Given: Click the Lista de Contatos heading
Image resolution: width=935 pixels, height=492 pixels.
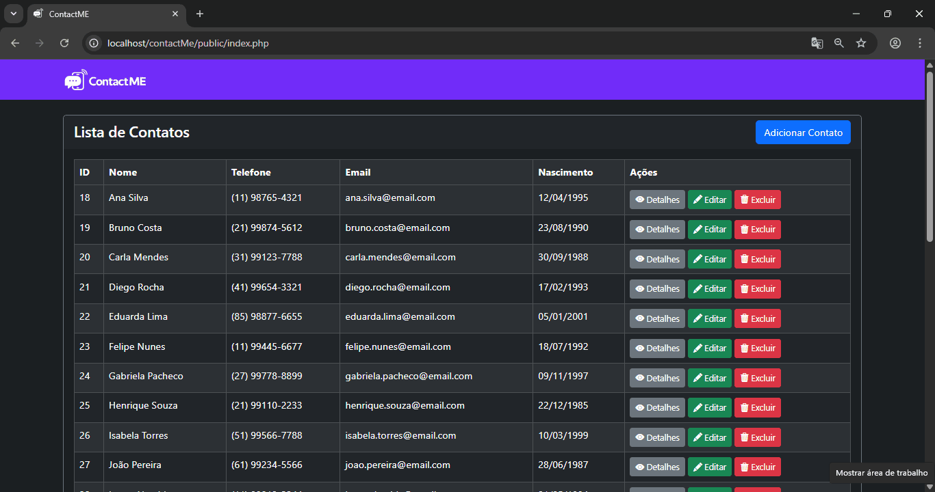Looking at the screenshot, I should 131,133.
